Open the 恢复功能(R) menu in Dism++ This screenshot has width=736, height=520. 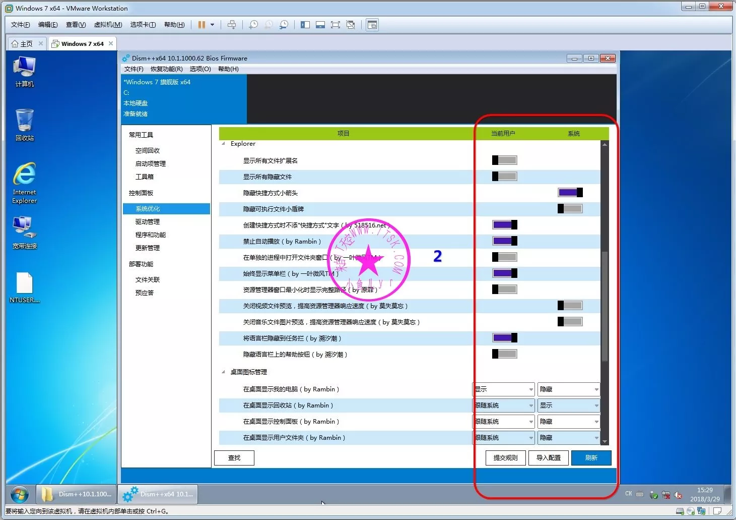[166, 69]
